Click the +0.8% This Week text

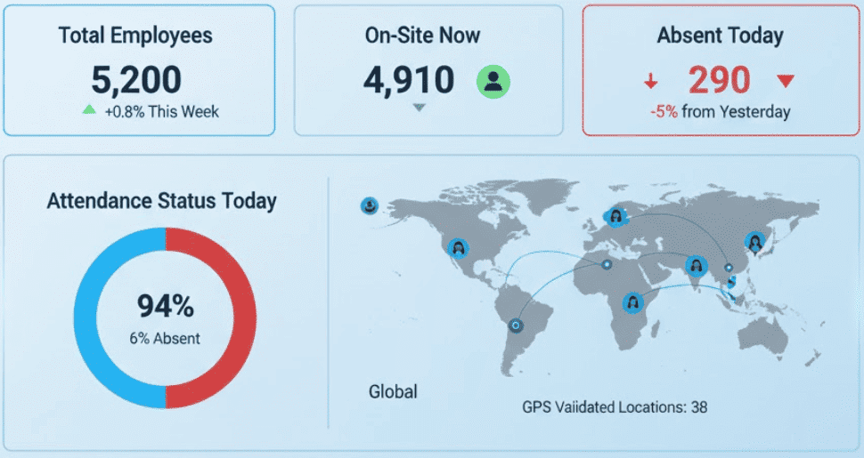161,112
